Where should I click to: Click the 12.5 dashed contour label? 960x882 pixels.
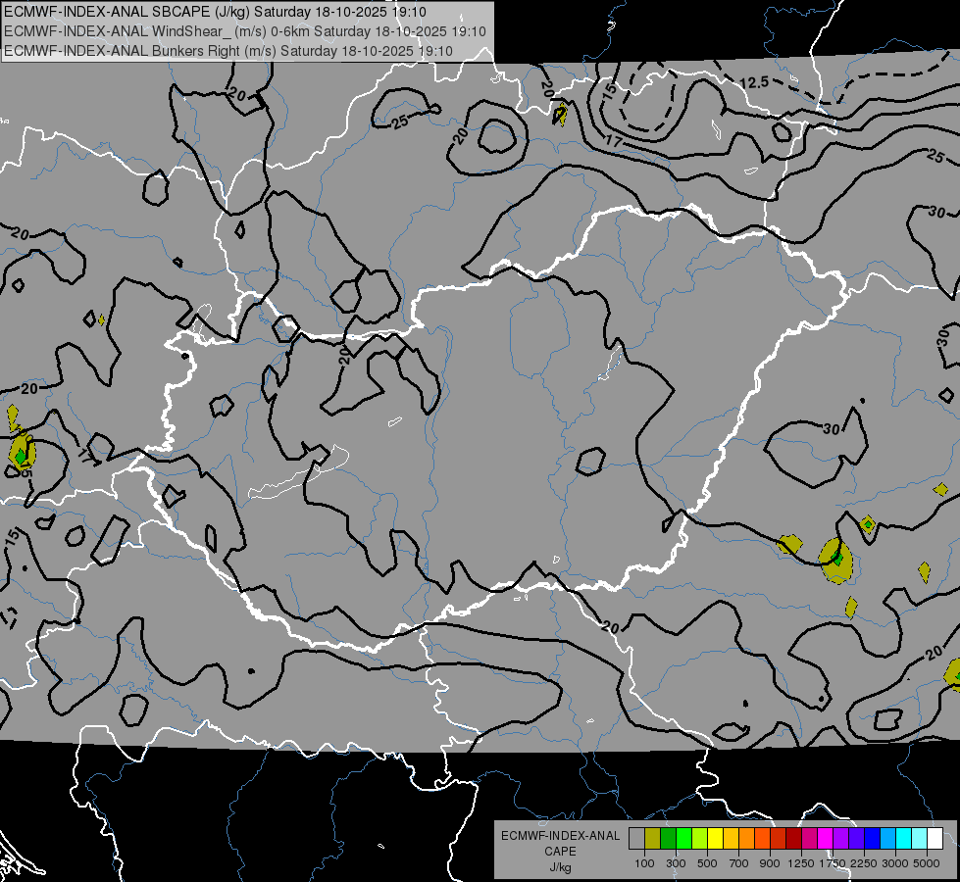tap(754, 82)
